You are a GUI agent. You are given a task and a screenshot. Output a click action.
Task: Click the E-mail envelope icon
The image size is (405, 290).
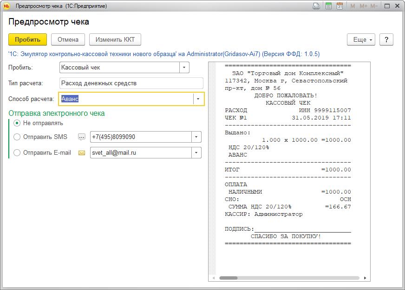pos(82,153)
